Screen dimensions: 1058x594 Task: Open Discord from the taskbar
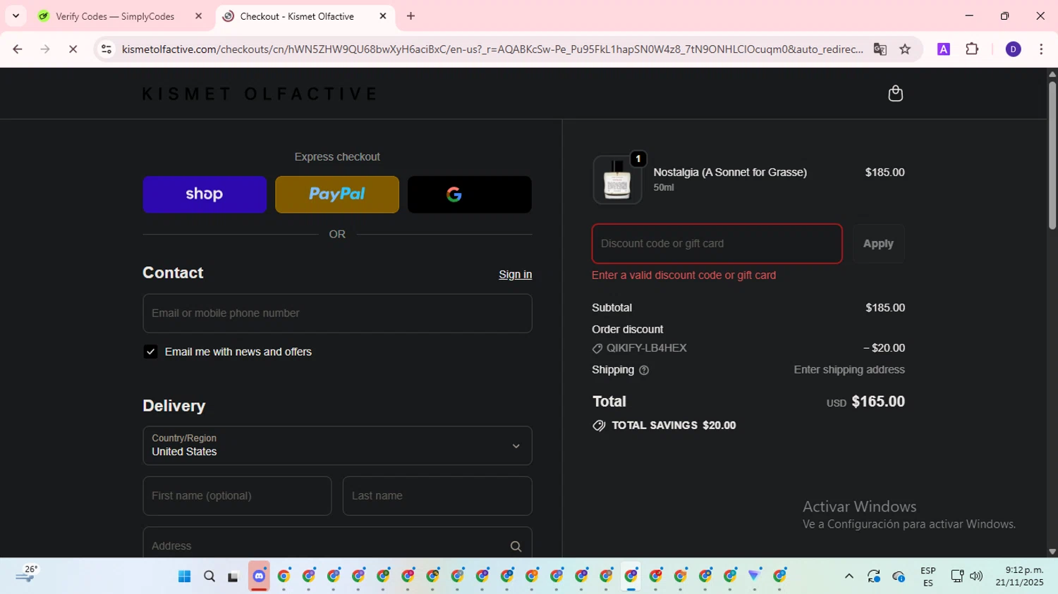[x=259, y=576]
